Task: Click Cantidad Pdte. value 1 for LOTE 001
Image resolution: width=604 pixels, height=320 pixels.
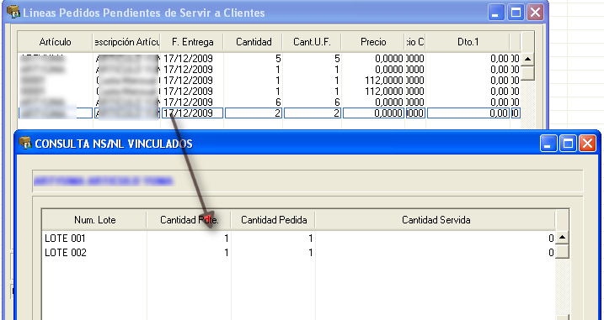Action: coord(189,239)
